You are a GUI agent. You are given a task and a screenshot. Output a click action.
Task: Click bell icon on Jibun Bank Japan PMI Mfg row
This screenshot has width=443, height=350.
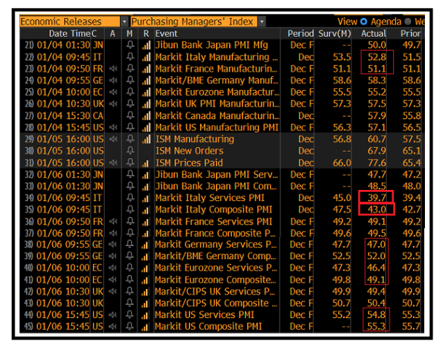pos(130,45)
